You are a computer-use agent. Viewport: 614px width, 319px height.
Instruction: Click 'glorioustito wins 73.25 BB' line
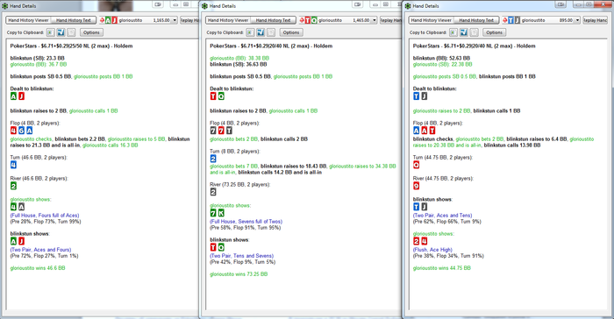pos(239,274)
